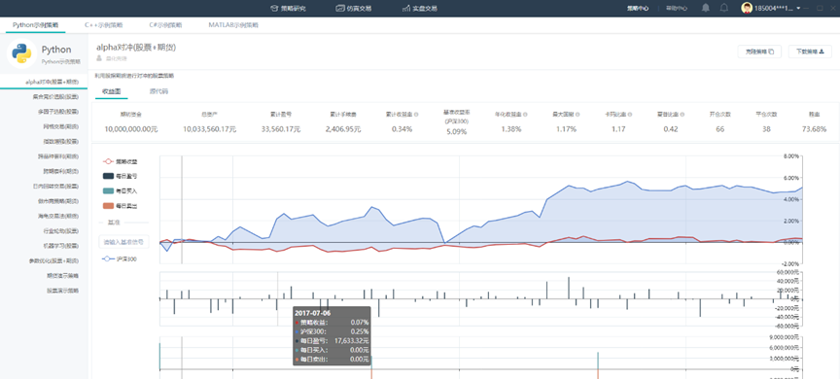Toggle the 每日卖出 legend series
The width and height of the screenshot is (840, 379).
pyautogui.click(x=120, y=206)
